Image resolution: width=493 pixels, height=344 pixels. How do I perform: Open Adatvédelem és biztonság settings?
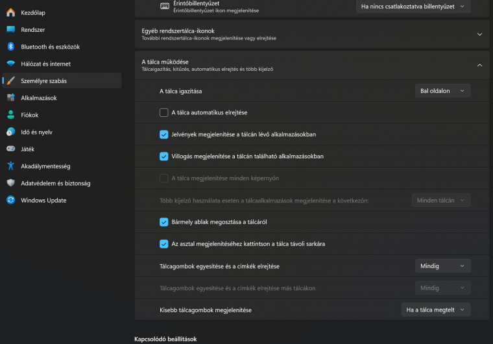pyautogui.click(x=55, y=183)
